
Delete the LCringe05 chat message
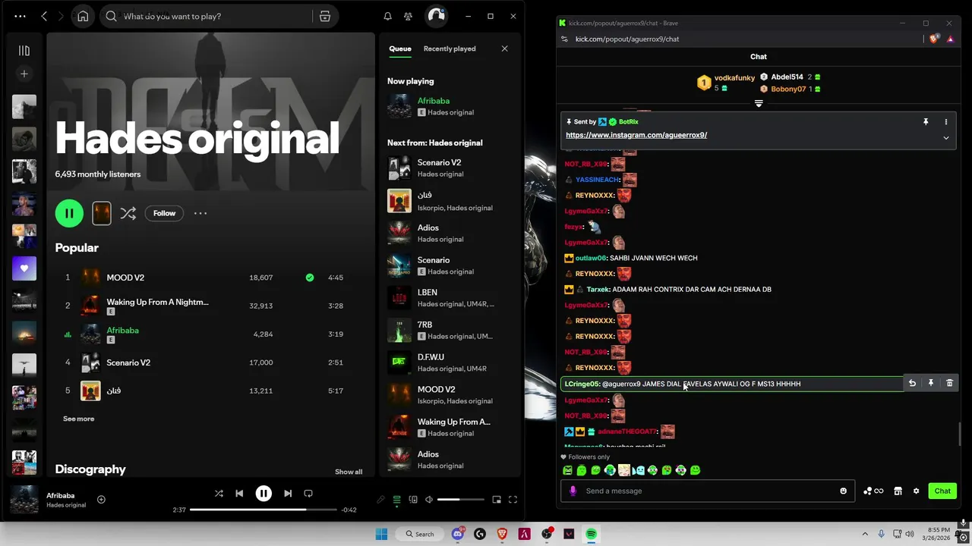pos(949,384)
